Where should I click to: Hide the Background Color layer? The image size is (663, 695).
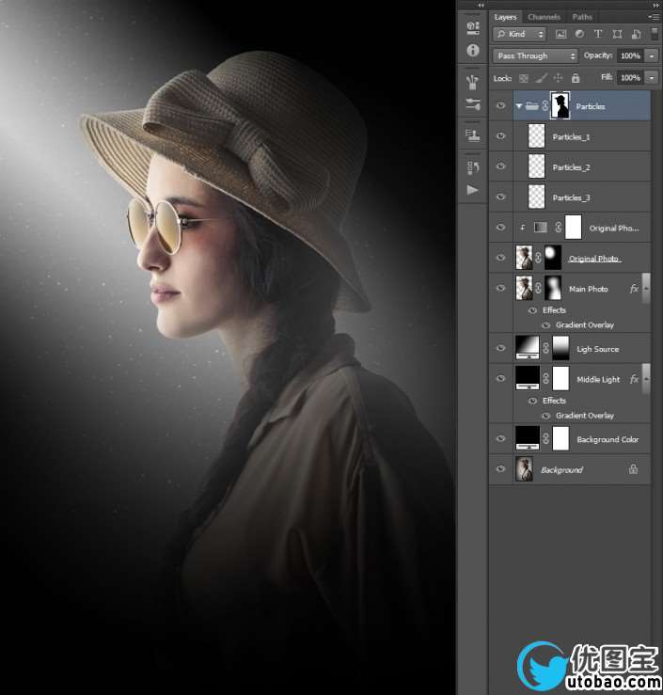pos(500,439)
